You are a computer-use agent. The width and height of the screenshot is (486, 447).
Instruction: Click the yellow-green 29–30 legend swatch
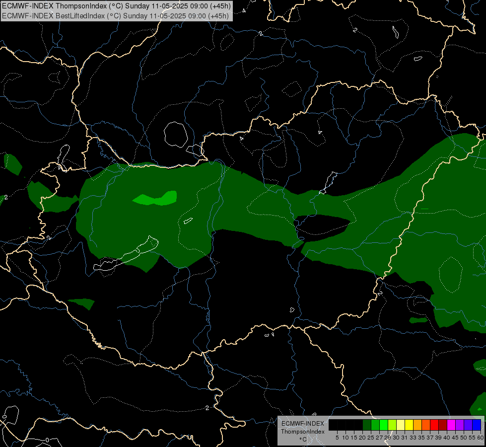[x=392, y=425]
